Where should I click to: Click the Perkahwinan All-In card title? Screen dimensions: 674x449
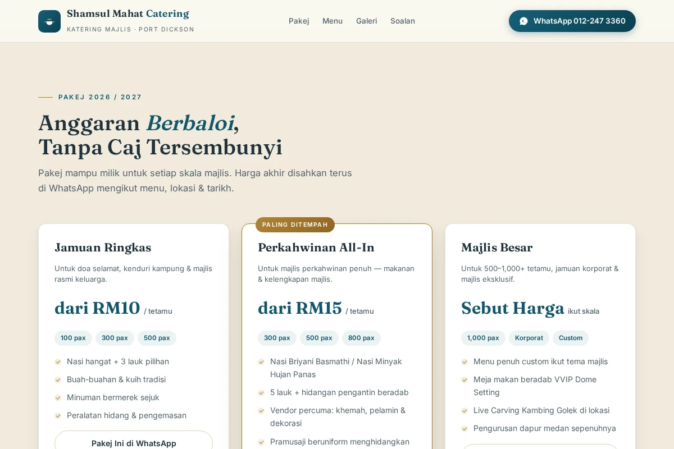click(316, 248)
